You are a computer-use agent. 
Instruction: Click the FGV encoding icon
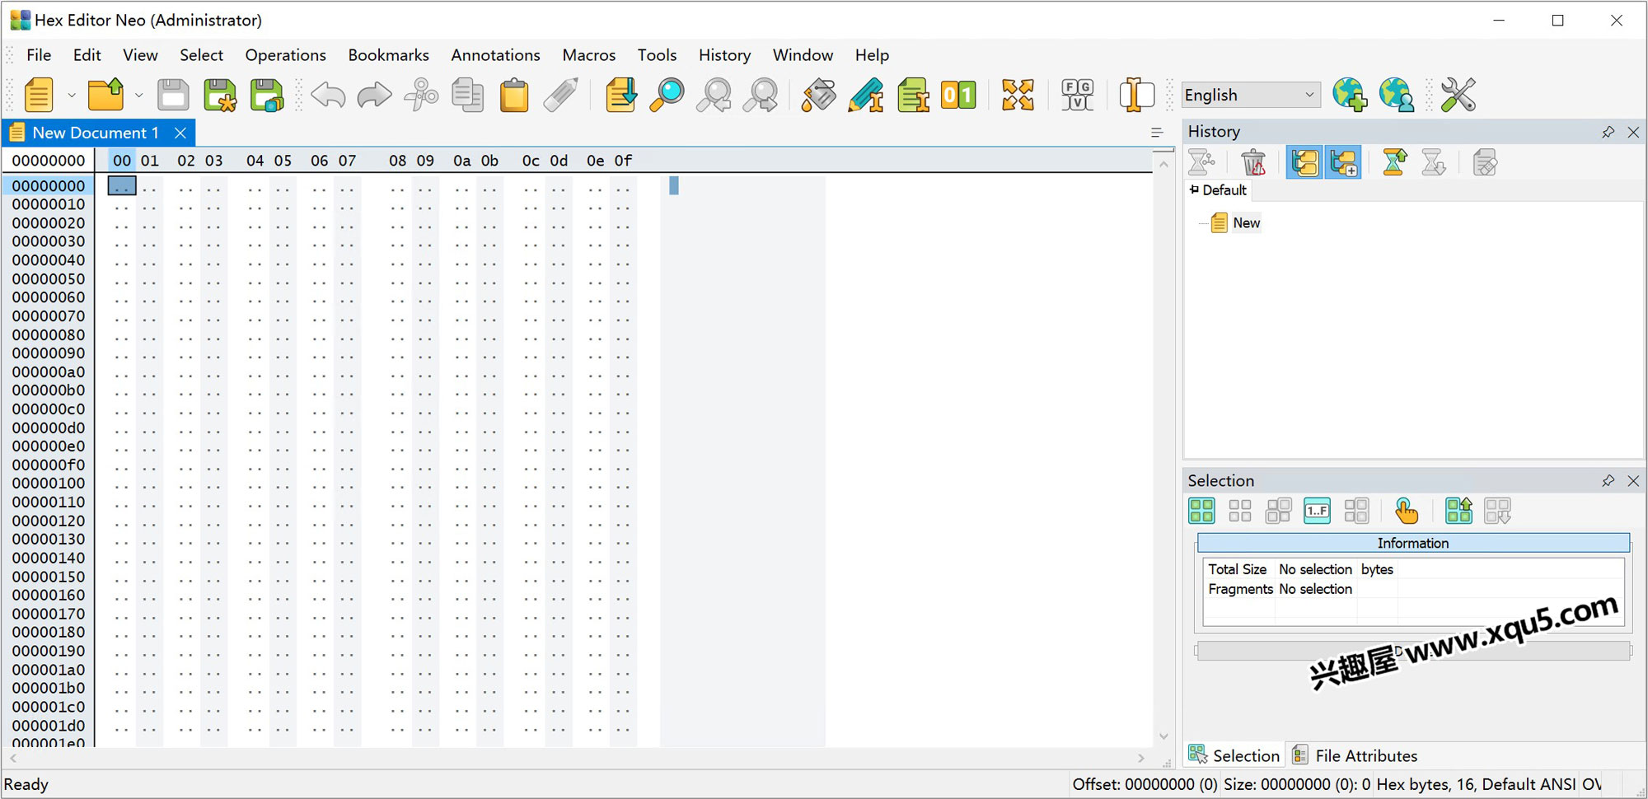1077,95
